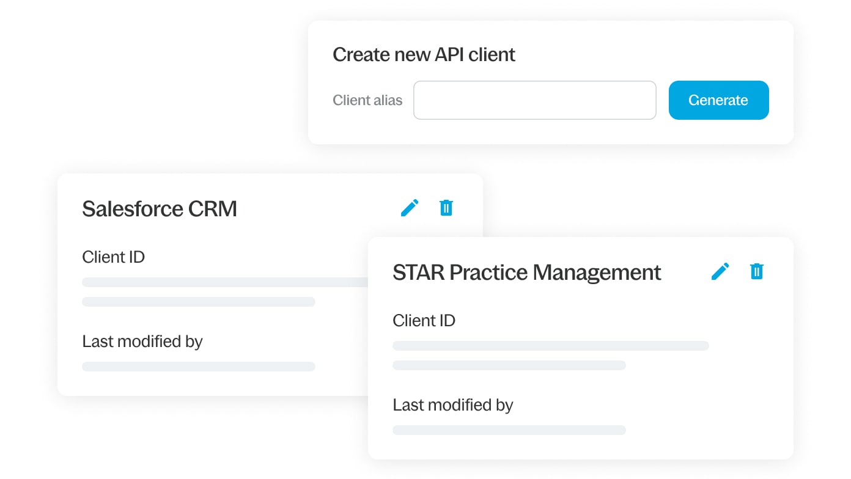Image resolution: width=851 pixels, height=479 pixels.
Task: Delete the Salesforce CRM client
Action: 446,208
